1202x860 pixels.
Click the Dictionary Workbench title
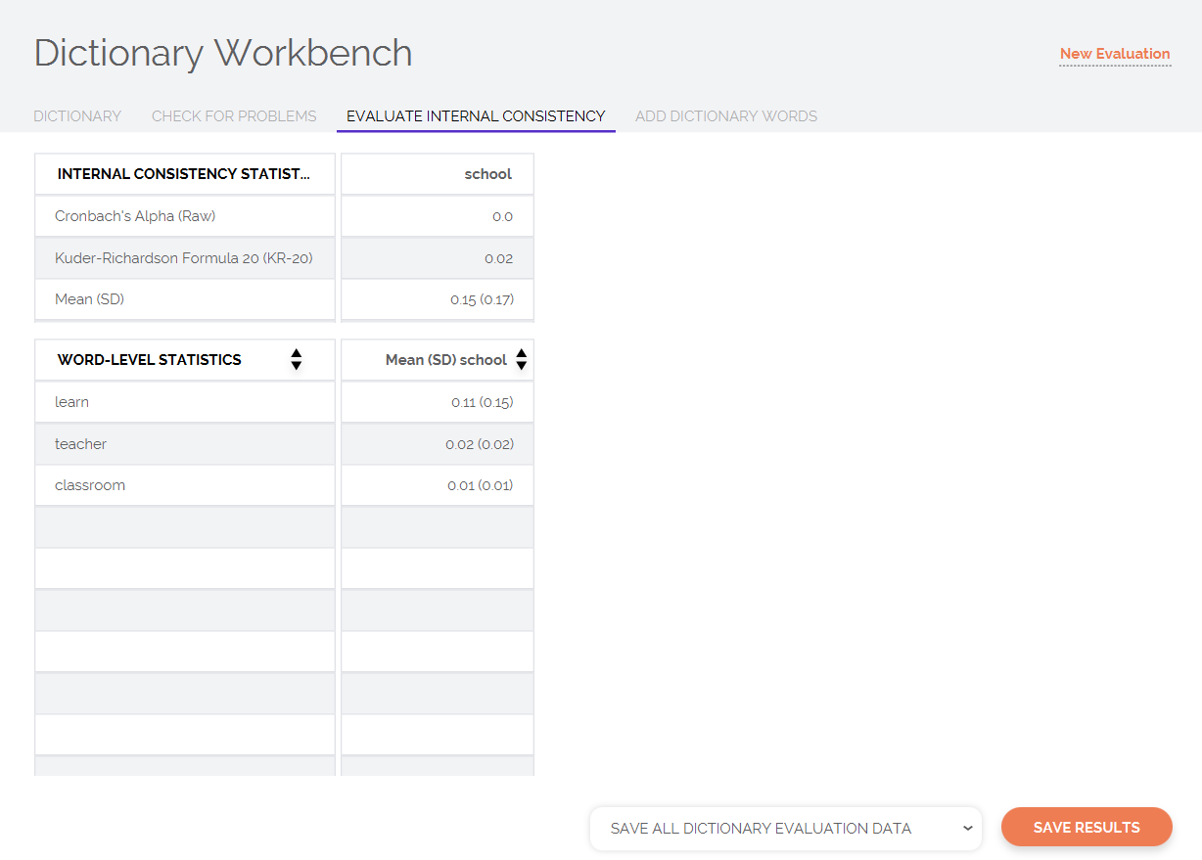coord(223,53)
